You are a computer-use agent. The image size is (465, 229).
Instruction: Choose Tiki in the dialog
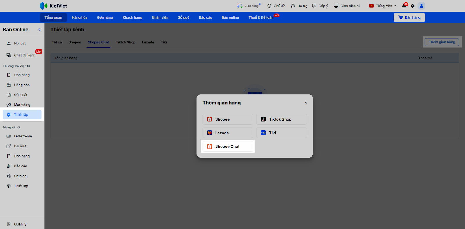(x=282, y=133)
